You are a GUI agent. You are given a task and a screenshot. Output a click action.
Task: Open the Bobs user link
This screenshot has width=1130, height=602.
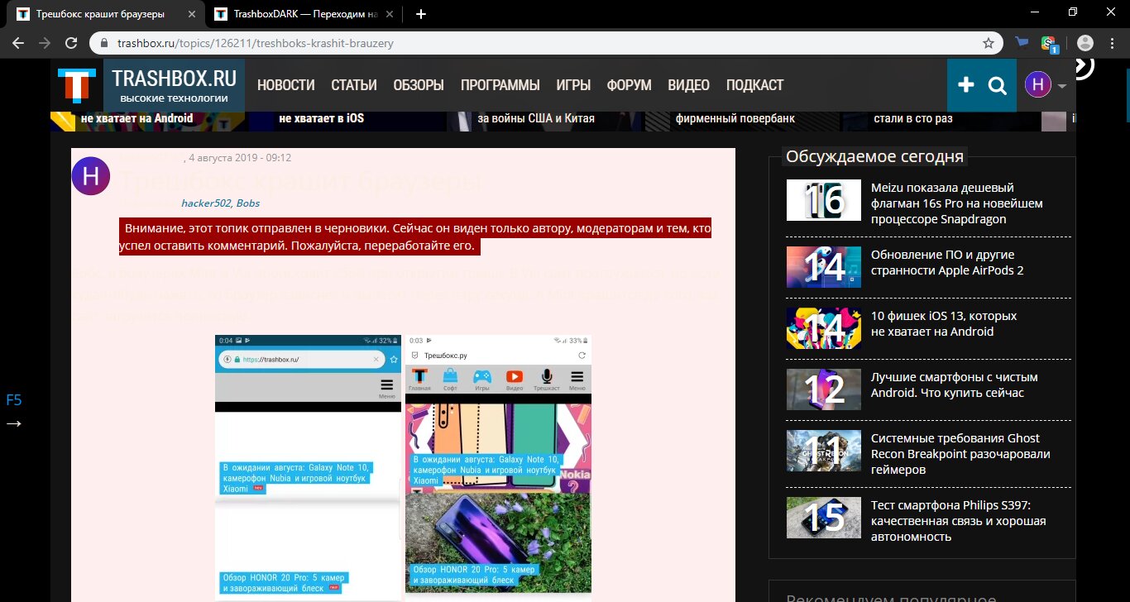248,203
